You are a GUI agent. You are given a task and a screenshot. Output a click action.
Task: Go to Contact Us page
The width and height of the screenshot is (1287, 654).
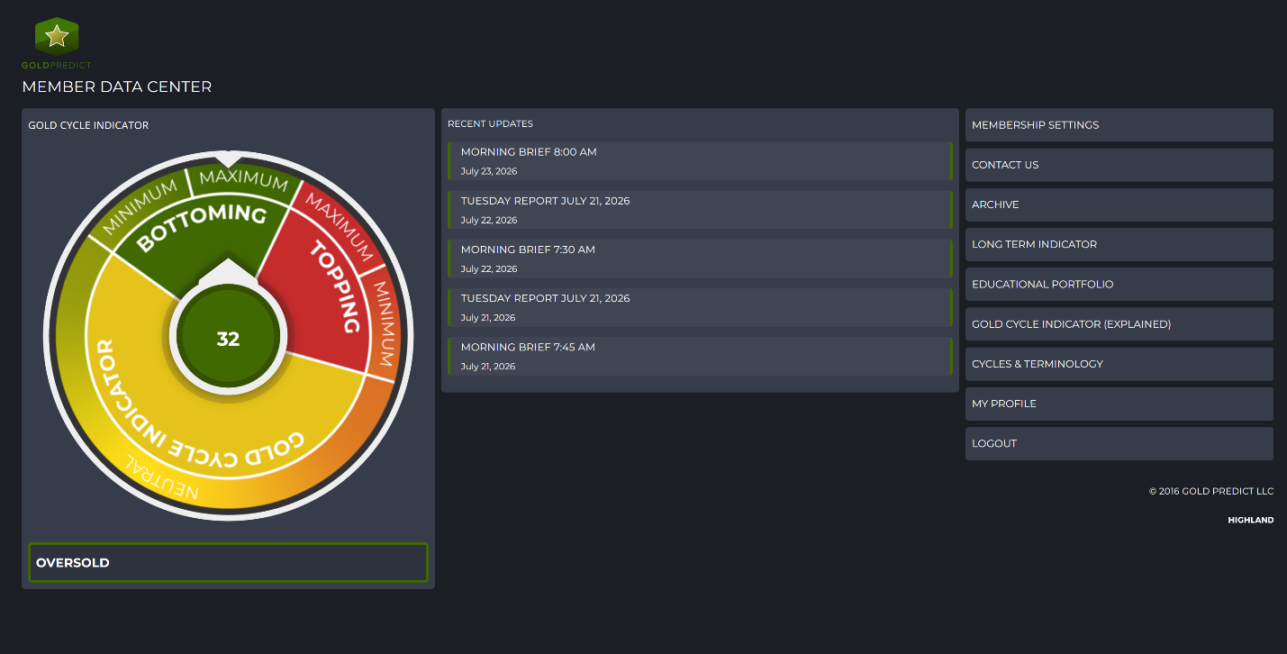pos(1119,165)
